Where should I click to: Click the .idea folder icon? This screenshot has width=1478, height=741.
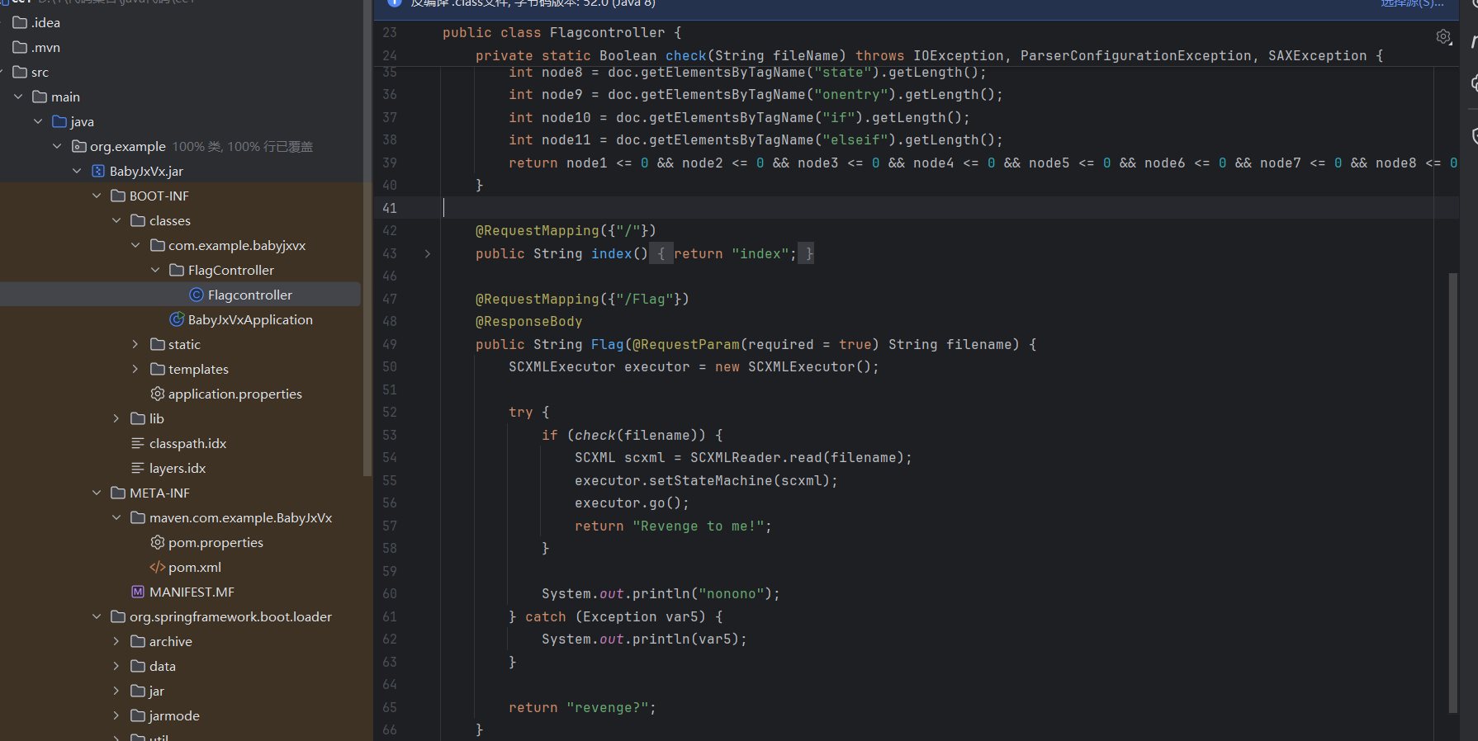coord(21,22)
